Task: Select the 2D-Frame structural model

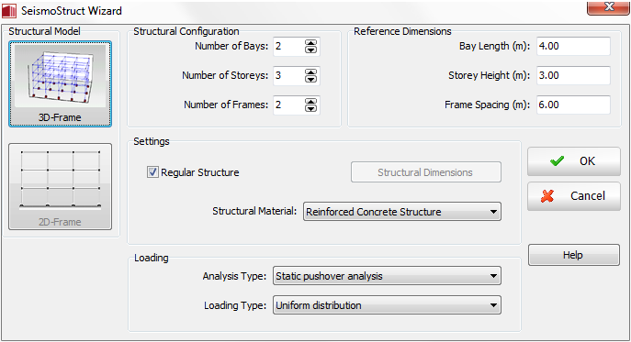Action: [60, 186]
